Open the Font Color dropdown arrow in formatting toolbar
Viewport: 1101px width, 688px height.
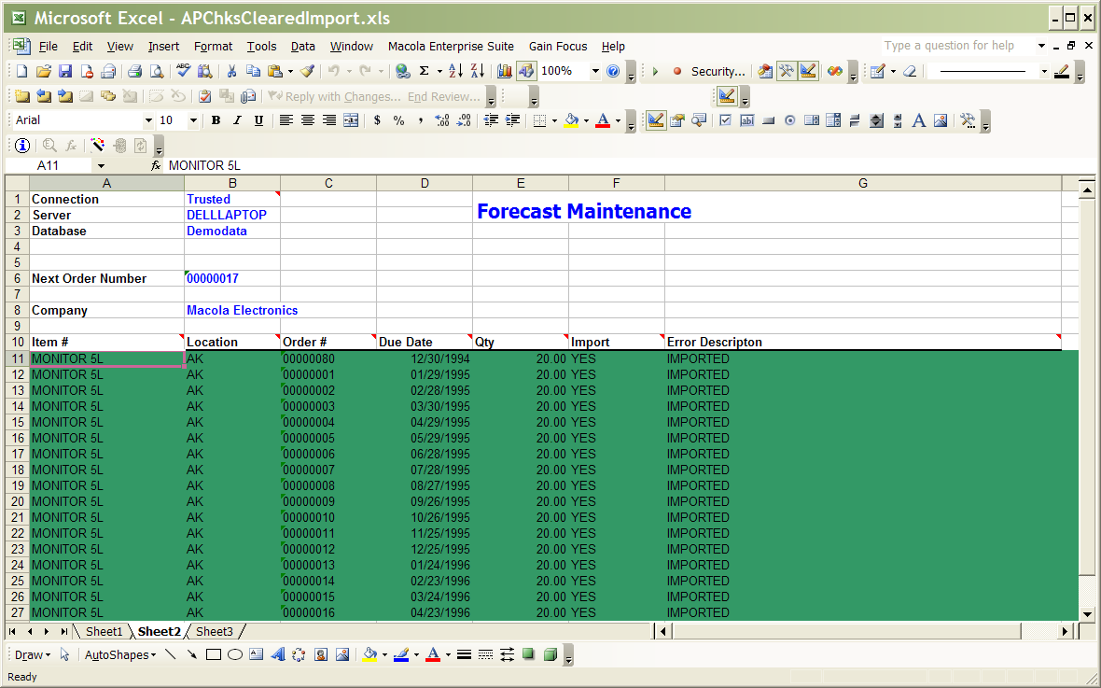click(x=618, y=120)
